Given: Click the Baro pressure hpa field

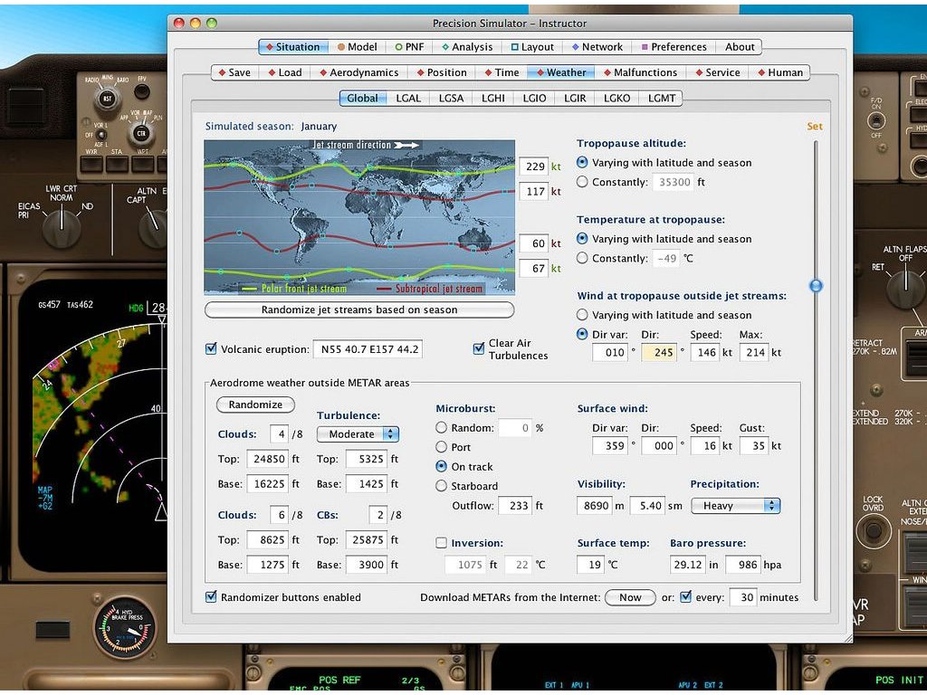Looking at the screenshot, I should (742, 565).
